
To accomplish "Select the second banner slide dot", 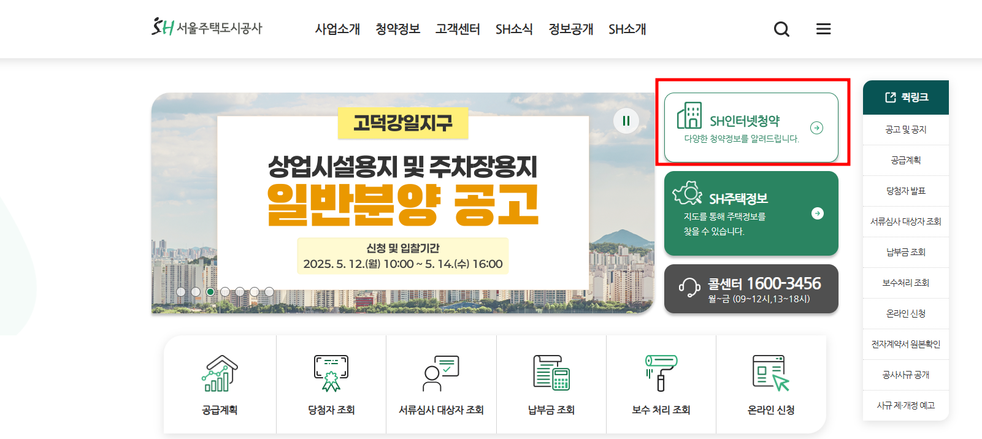I will point(196,292).
